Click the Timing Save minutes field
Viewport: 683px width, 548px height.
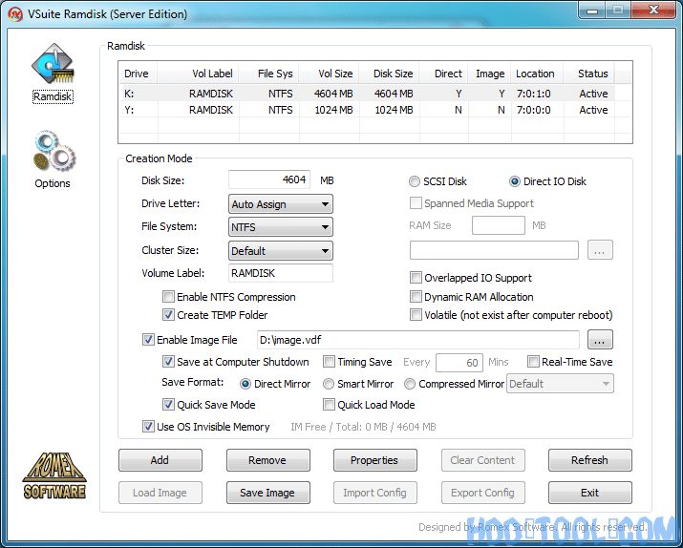click(459, 363)
